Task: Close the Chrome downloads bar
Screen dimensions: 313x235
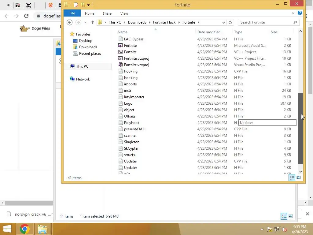Action: 307,214
